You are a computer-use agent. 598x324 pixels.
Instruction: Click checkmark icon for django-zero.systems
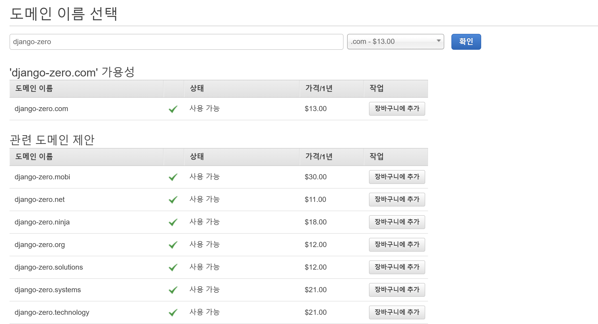[173, 290]
